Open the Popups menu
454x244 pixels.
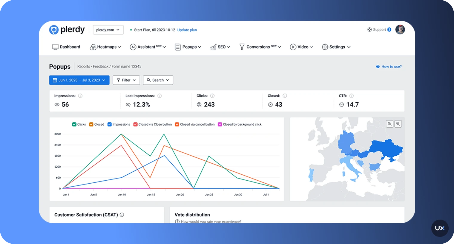click(x=188, y=47)
